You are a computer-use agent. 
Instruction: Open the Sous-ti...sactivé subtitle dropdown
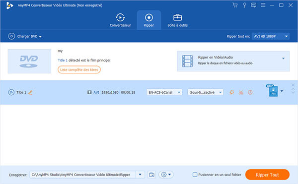(x=206, y=92)
